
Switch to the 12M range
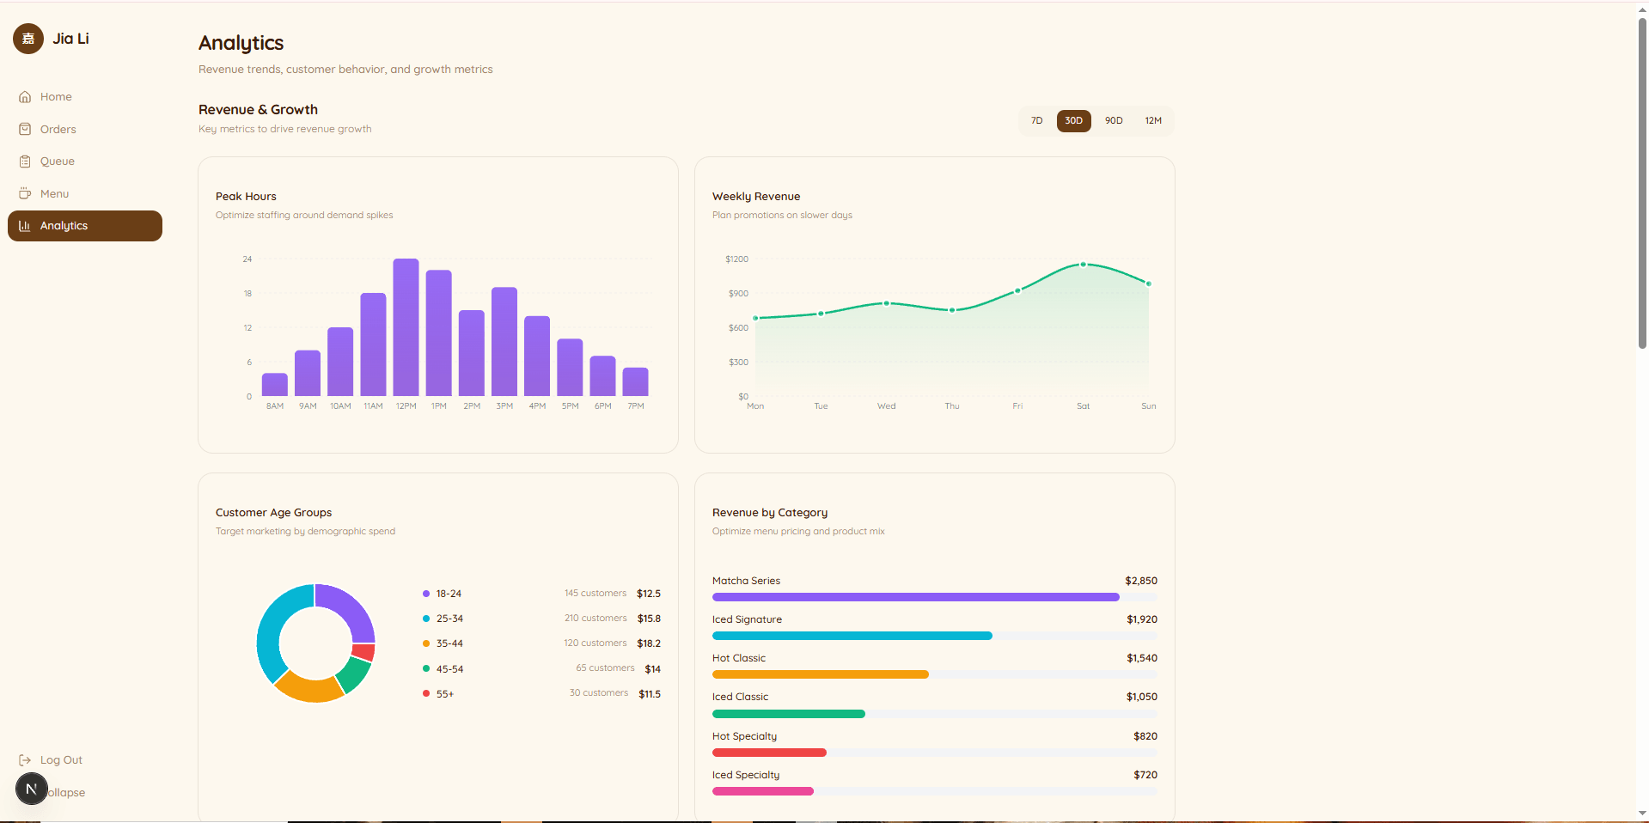pos(1153,121)
